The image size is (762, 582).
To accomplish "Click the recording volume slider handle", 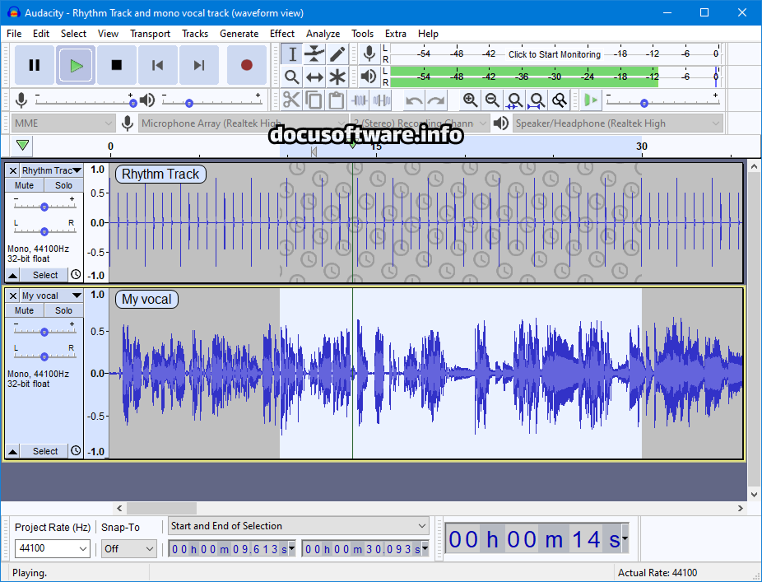I will (132, 103).
